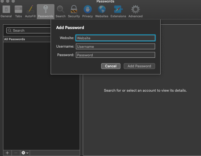Click the plus icon to add password

(7, 153)
